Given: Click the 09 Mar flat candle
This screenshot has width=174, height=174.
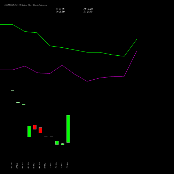Looking at the screenshot, I should (46, 137).
